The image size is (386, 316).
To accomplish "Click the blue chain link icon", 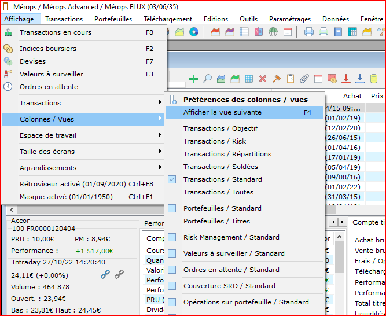I will tap(105, 274).
